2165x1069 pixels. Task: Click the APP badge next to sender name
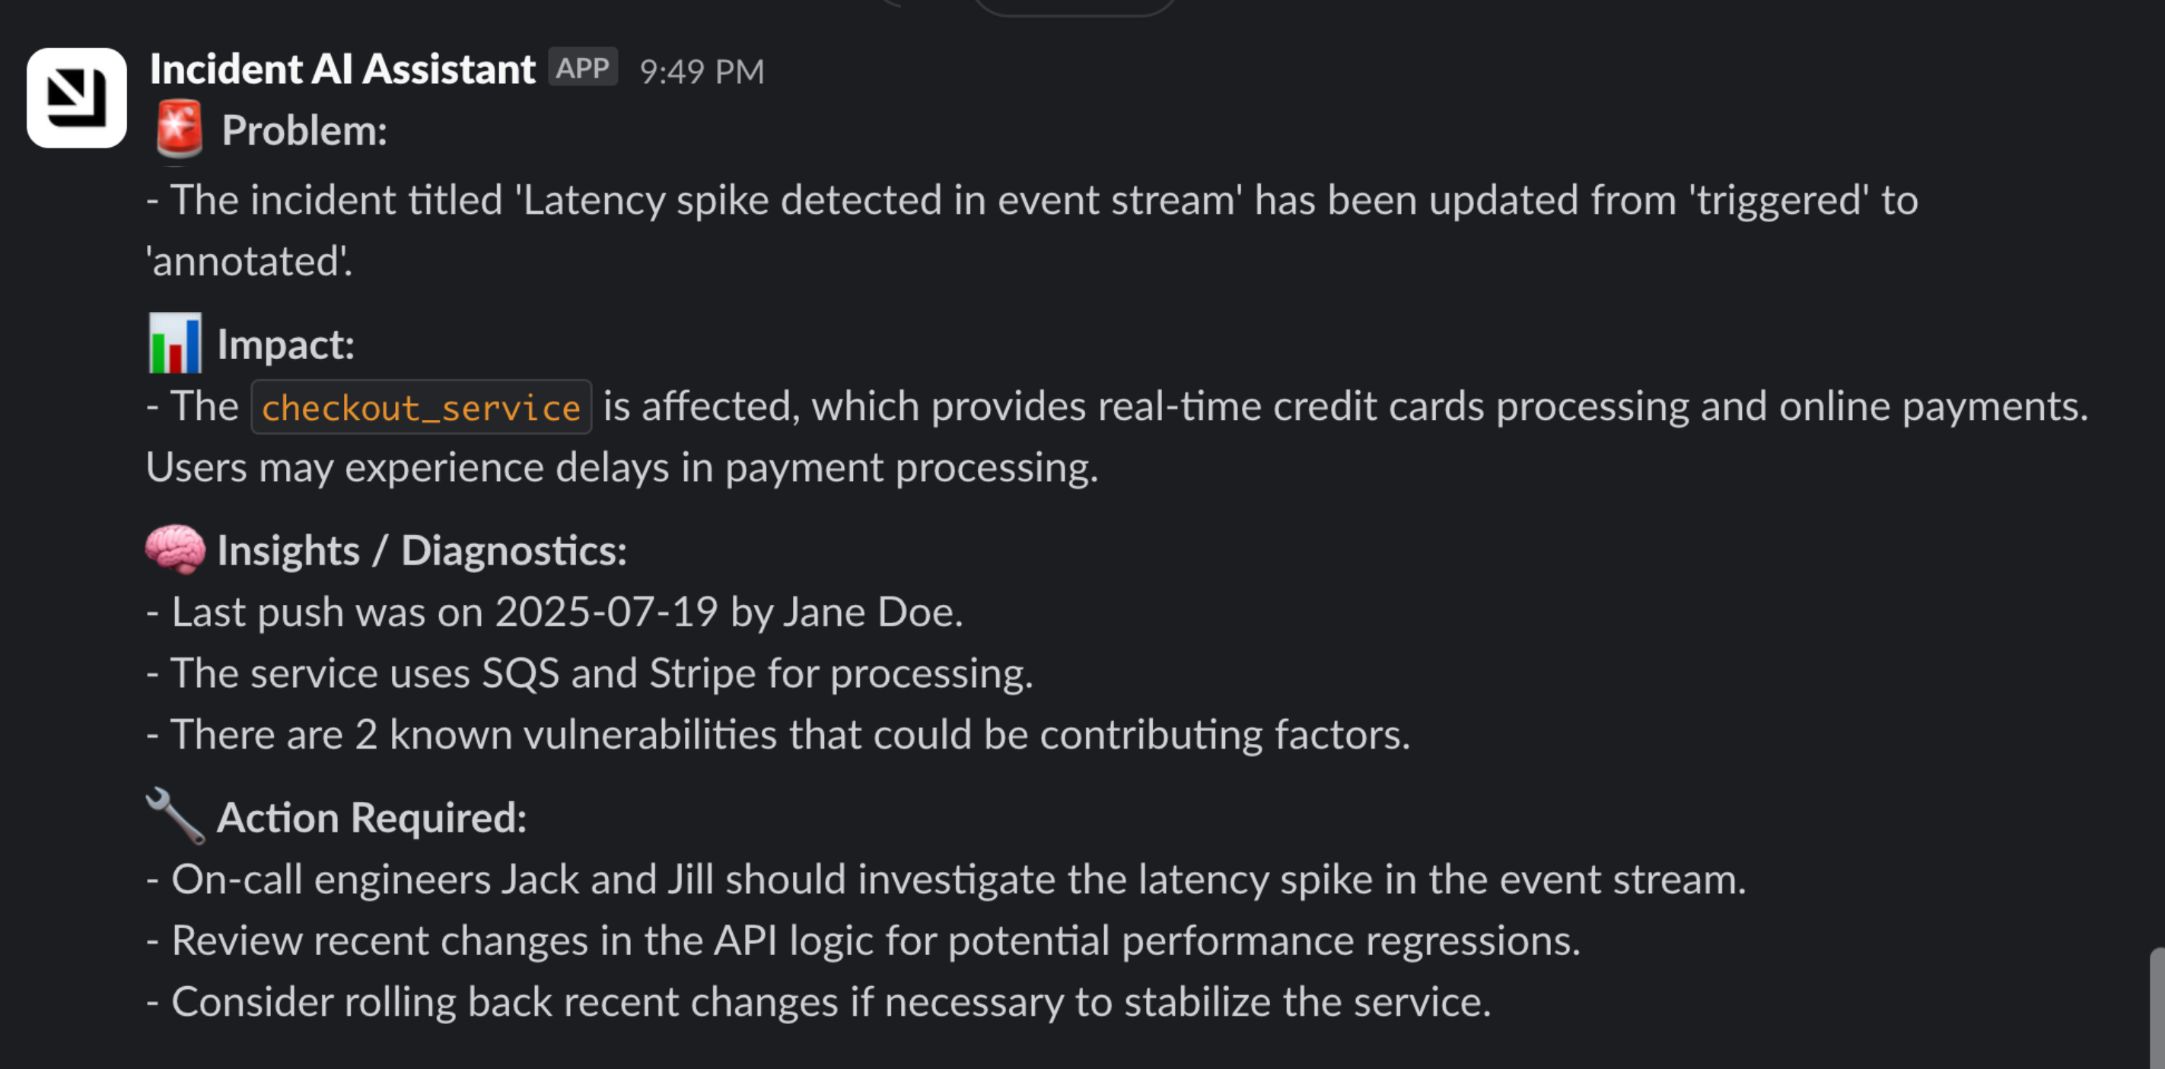click(582, 67)
